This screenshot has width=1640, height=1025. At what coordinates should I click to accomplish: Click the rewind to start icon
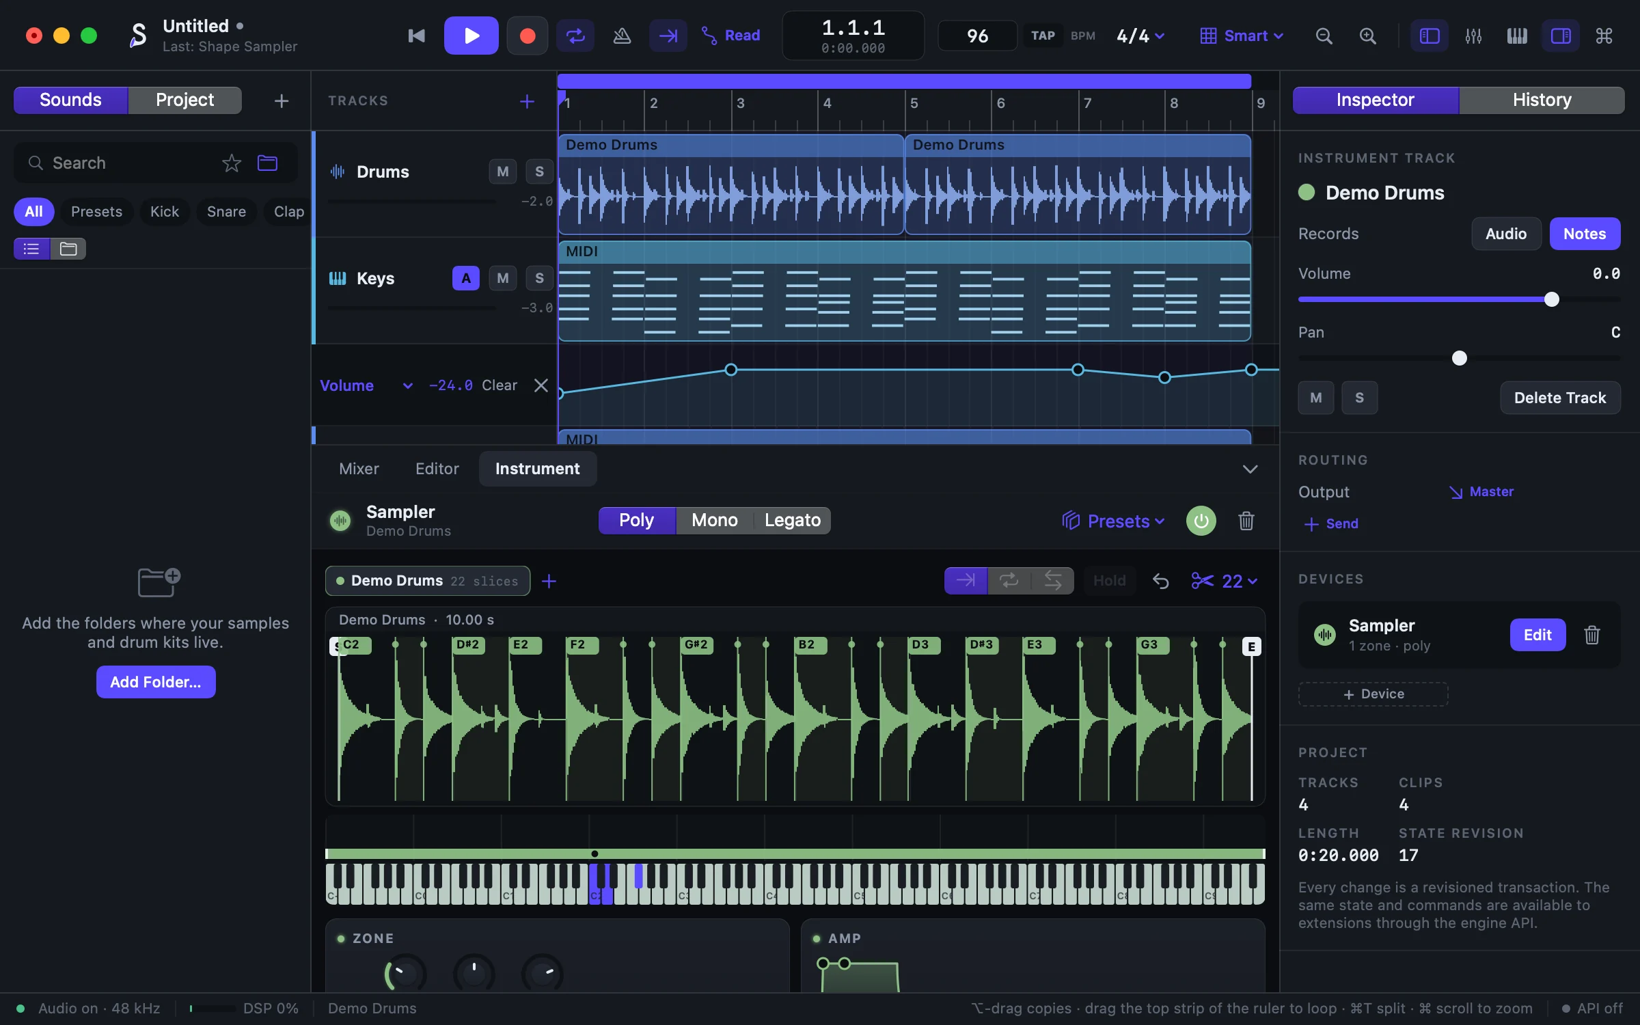[x=416, y=36]
